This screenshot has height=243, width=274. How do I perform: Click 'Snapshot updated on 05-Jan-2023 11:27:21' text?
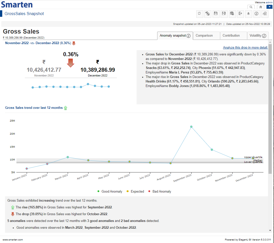tap(197, 24)
